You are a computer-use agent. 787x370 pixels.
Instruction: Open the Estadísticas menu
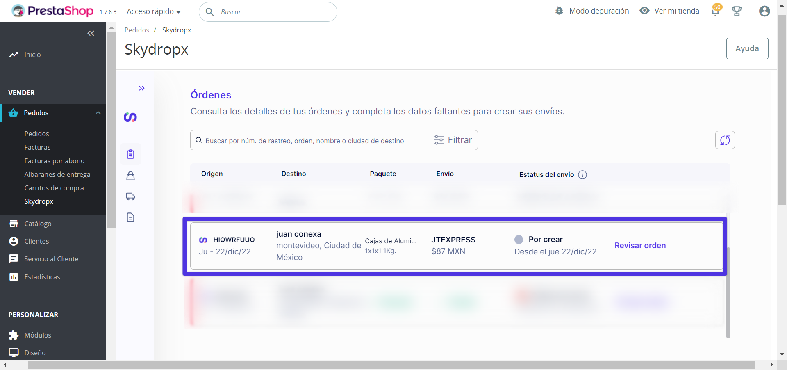[x=42, y=277]
